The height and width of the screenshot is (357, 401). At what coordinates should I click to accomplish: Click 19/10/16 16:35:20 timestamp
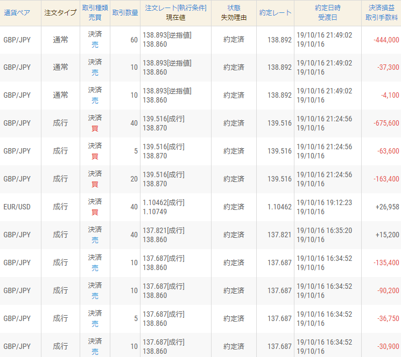324,230
